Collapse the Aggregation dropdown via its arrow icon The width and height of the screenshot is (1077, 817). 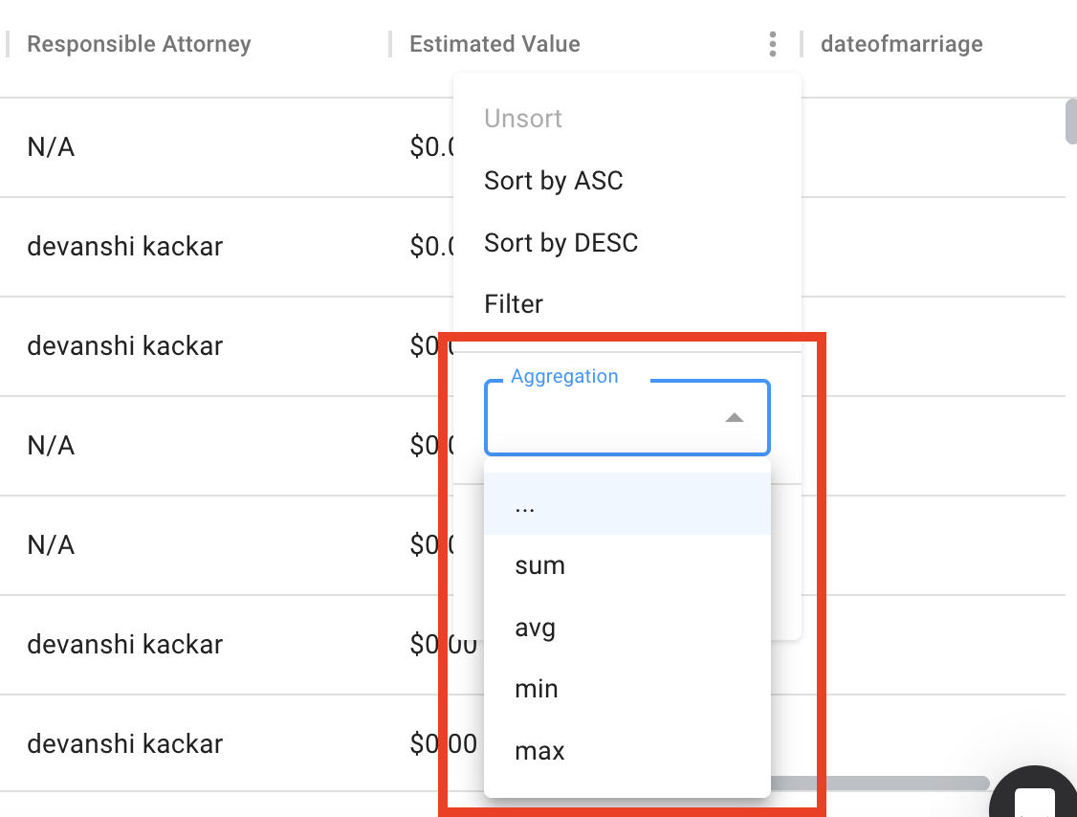(734, 418)
